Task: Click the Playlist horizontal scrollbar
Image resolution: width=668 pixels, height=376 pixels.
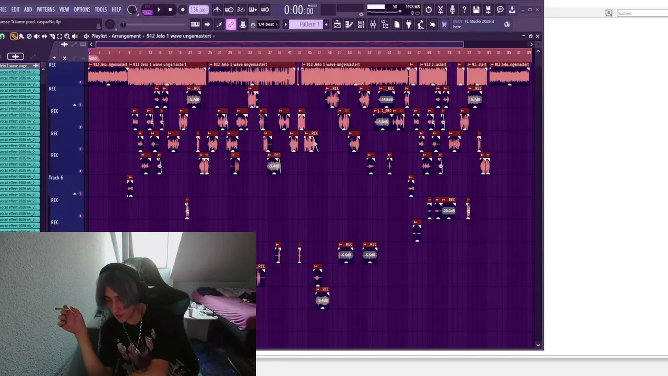Action: click(280, 44)
